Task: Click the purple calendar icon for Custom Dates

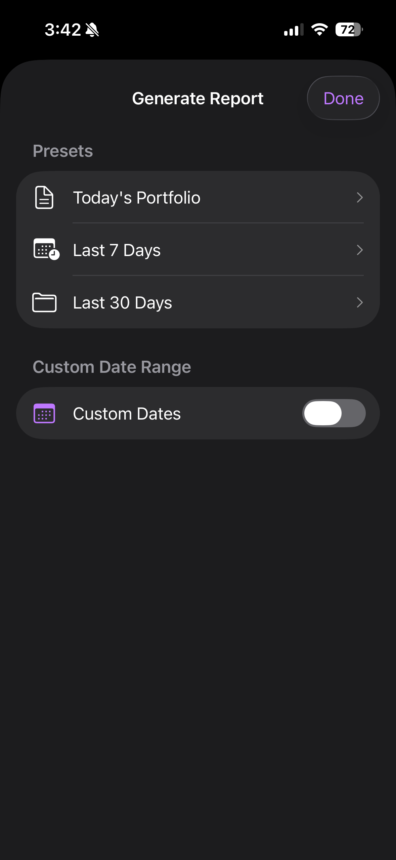Action: (x=44, y=413)
